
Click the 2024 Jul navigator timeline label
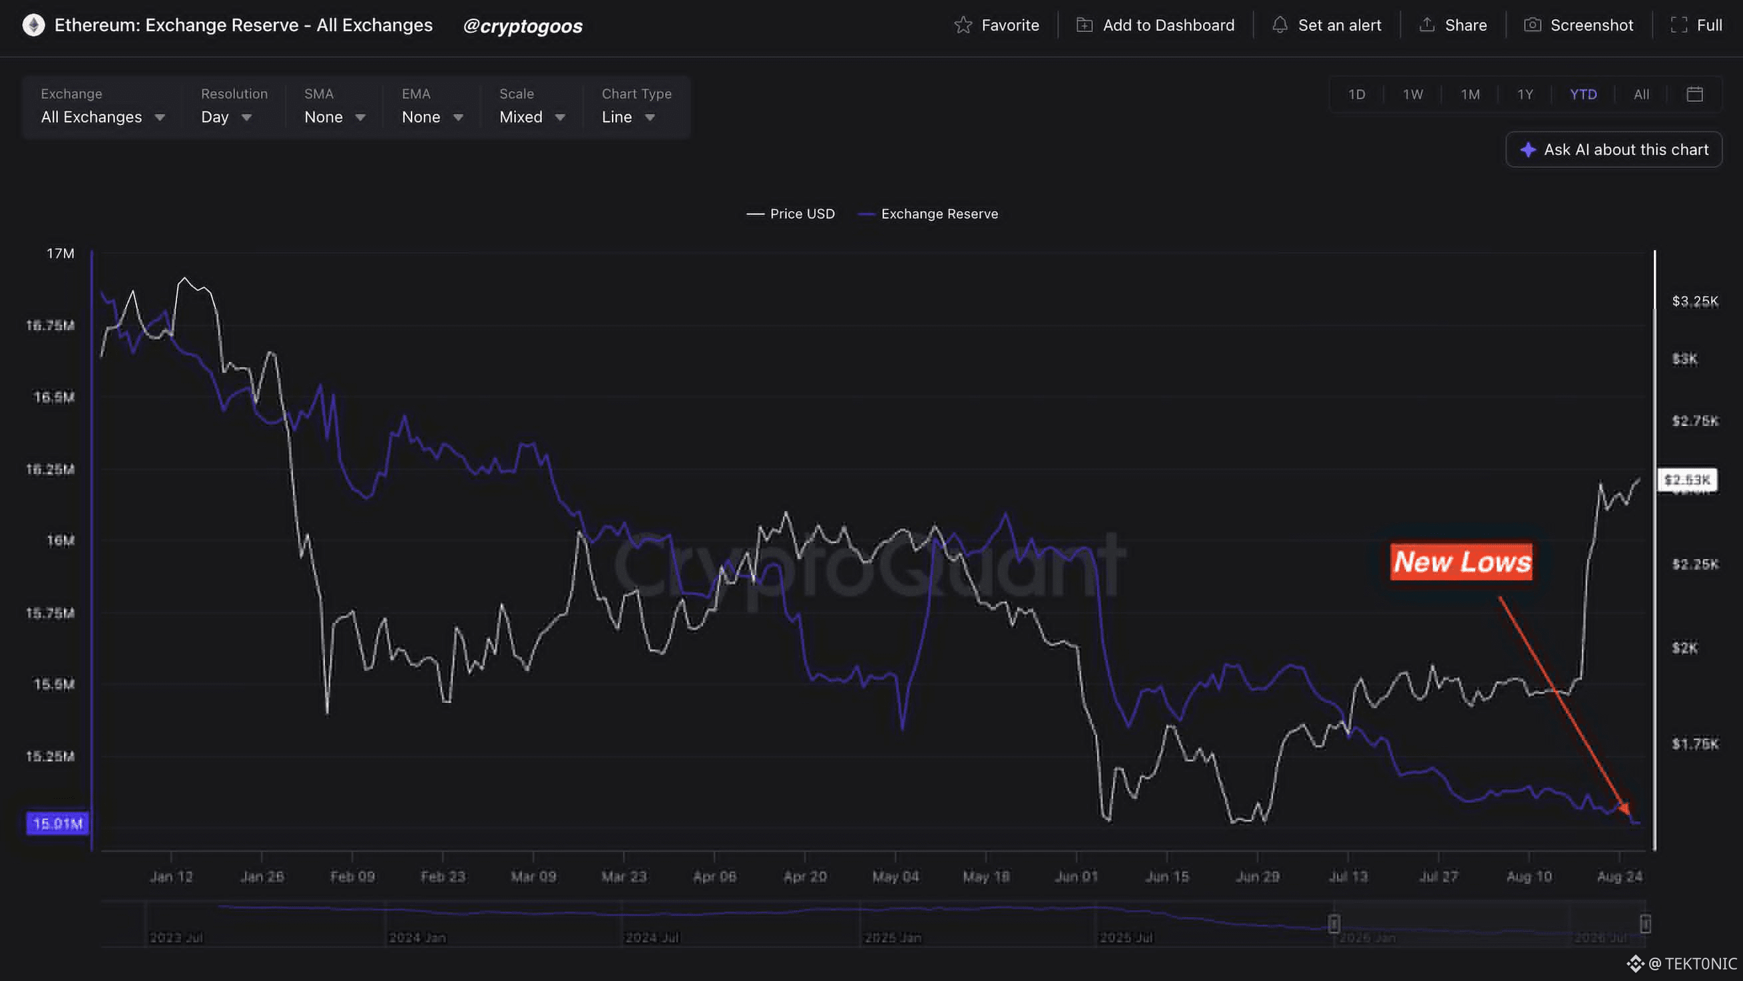click(652, 938)
